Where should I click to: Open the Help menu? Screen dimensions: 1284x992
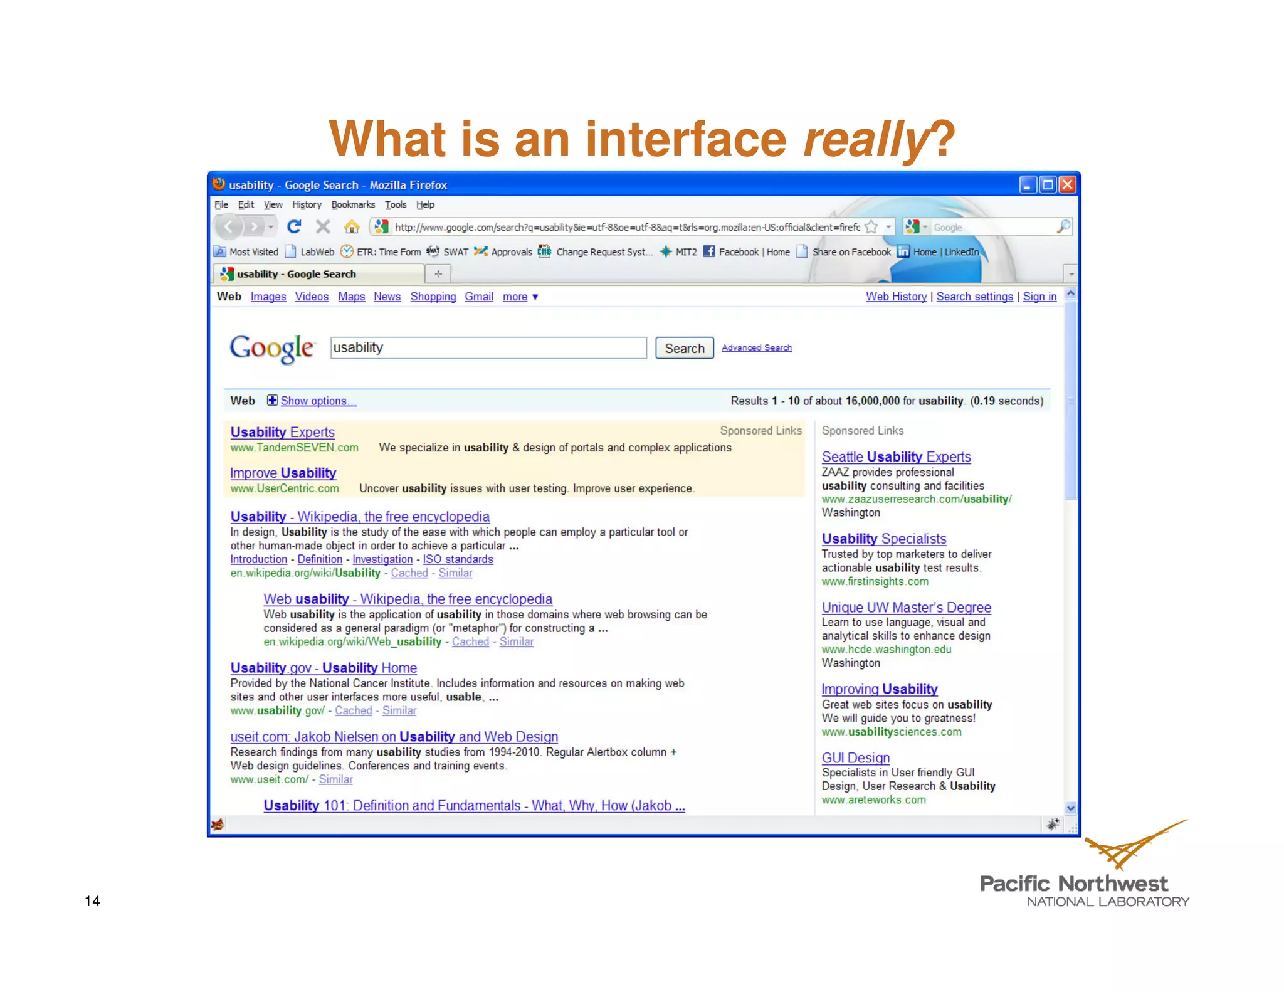425,204
